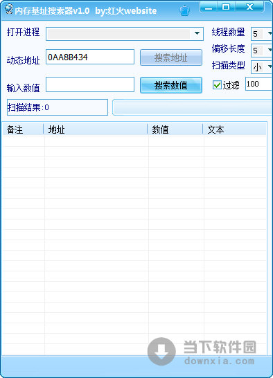Click the scan progress bar
273x378 pixels.
coord(193,107)
